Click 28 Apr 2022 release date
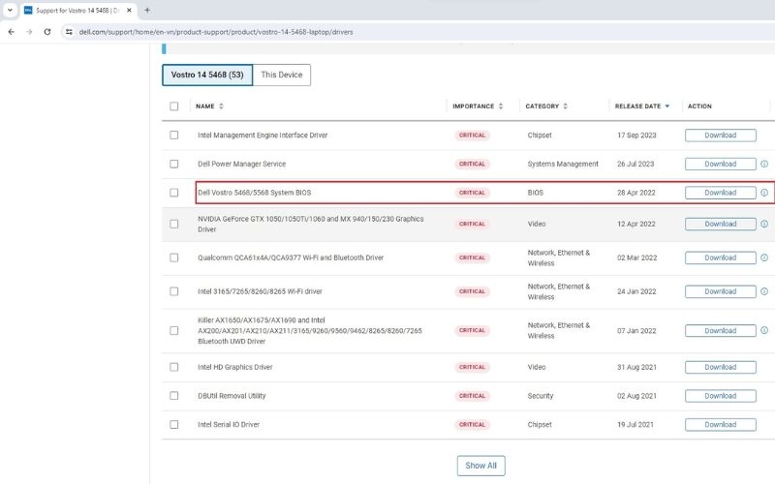Screen dimensions: 775x484 point(636,193)
